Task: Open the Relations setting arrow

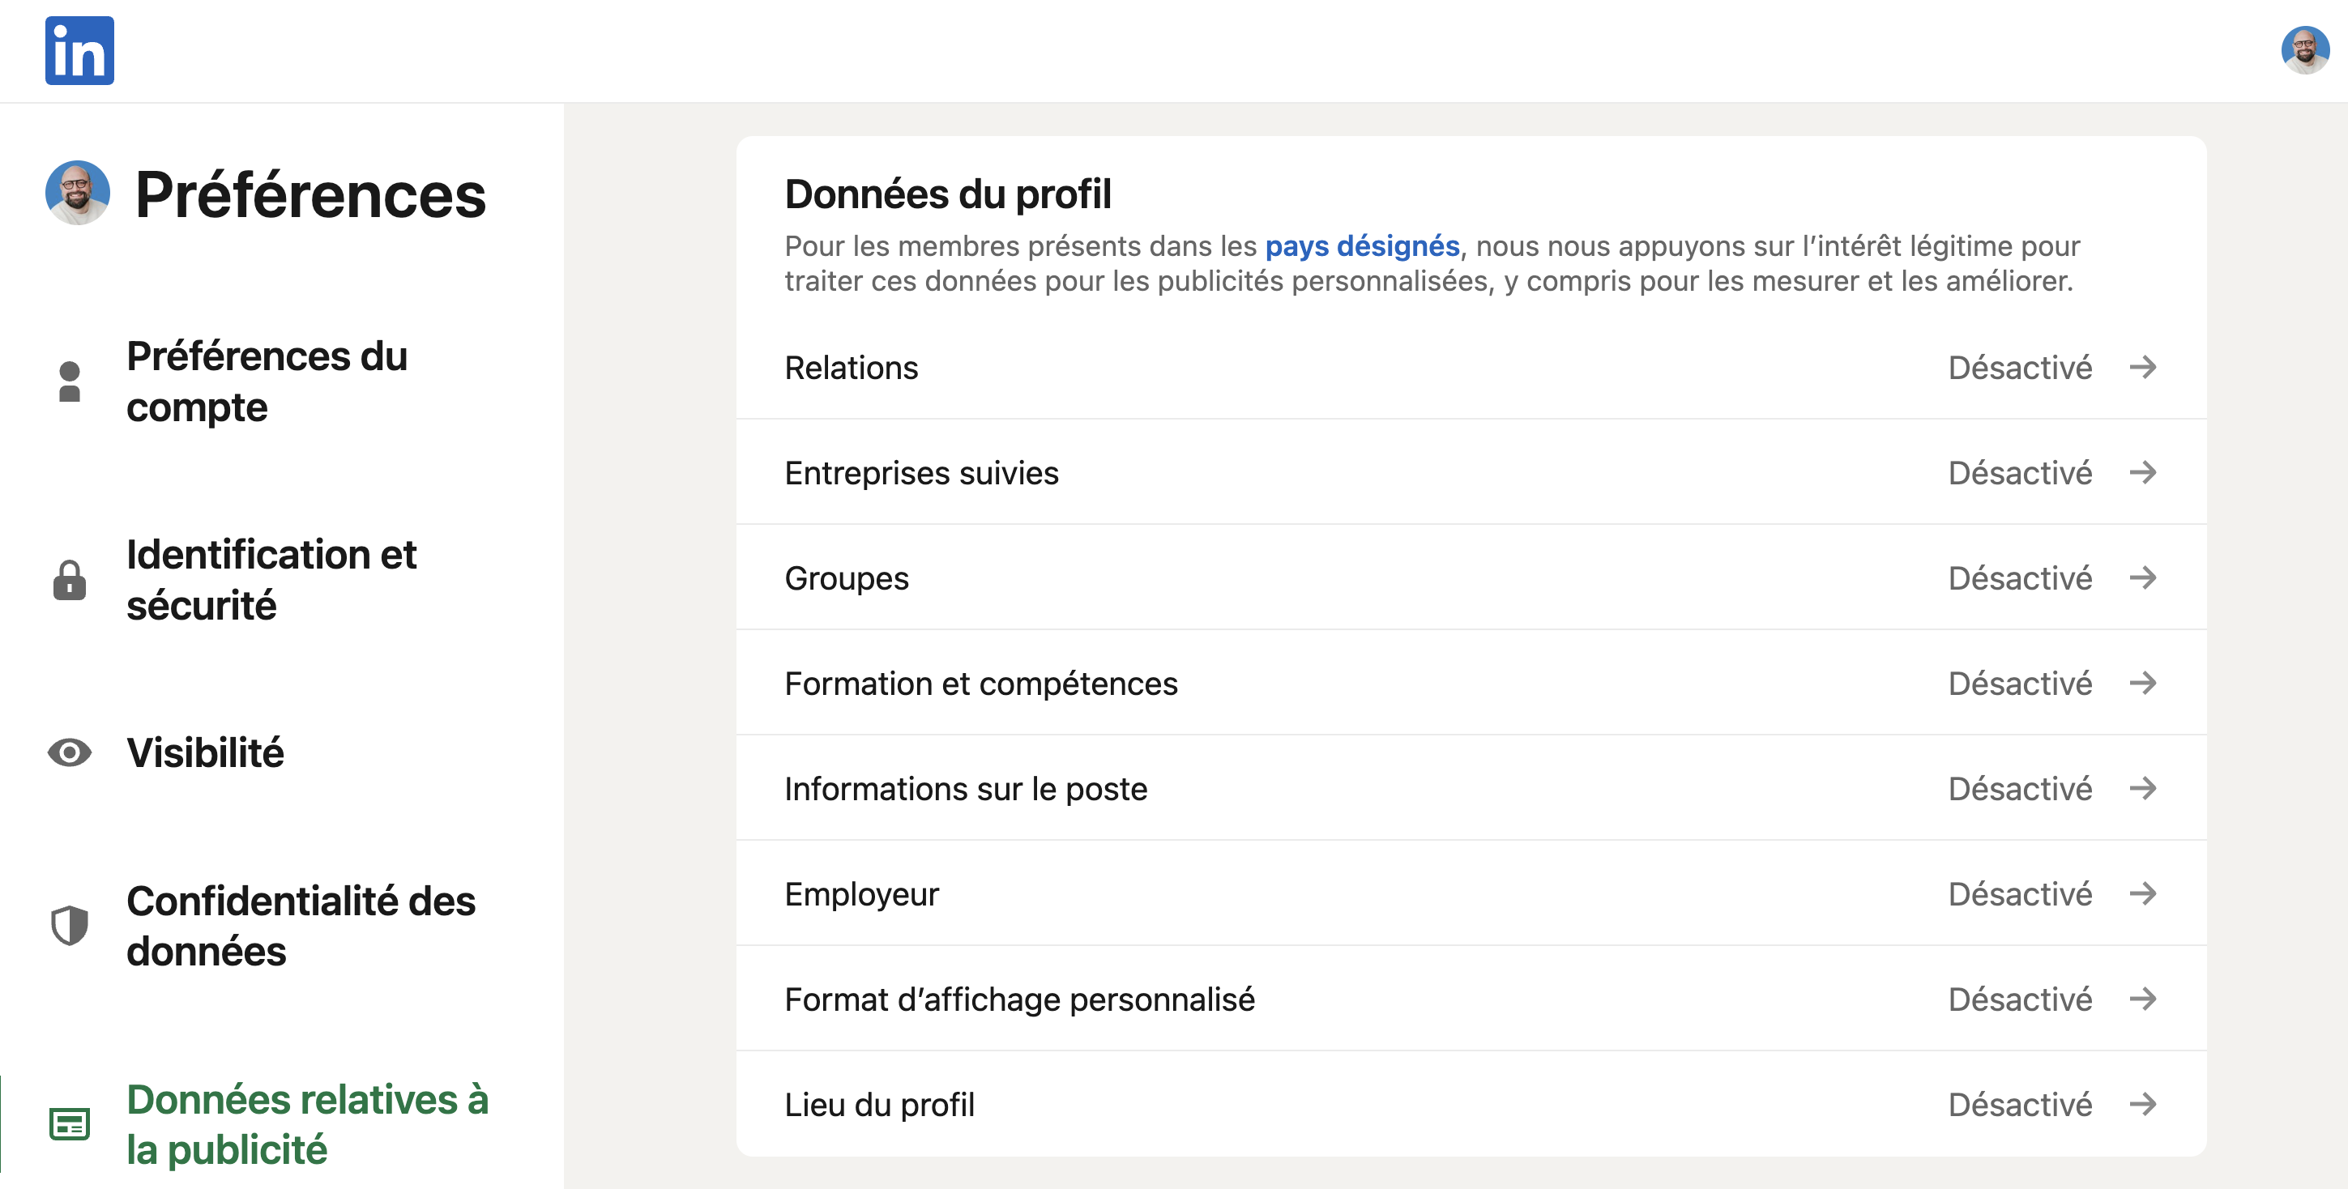Action: tap(2143, 367)
